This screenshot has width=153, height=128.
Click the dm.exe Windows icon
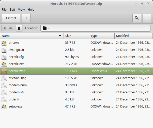[x=4, y=43]
